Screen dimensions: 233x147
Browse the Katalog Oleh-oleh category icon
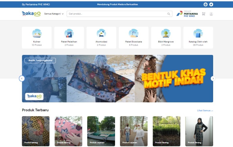[198, 33]
